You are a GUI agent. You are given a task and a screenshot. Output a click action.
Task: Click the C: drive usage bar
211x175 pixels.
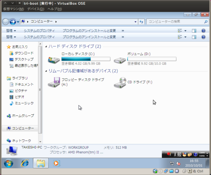click(x=86, y=59)
